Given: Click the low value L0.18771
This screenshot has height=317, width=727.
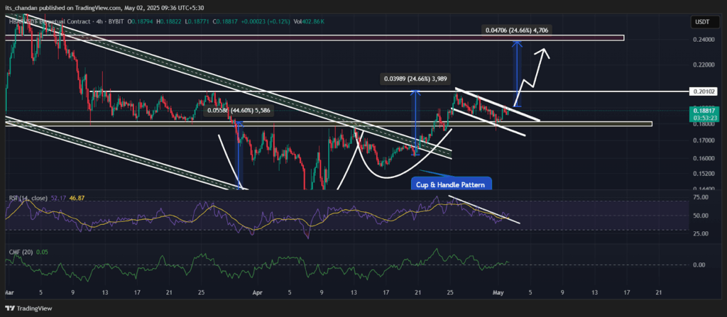Looking at the screenshot, I should pos(197,22).
